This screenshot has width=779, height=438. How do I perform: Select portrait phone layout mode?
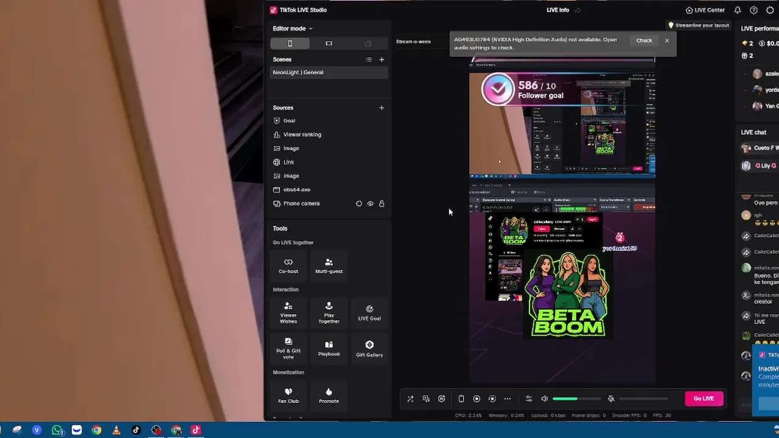tap(290, 43)
